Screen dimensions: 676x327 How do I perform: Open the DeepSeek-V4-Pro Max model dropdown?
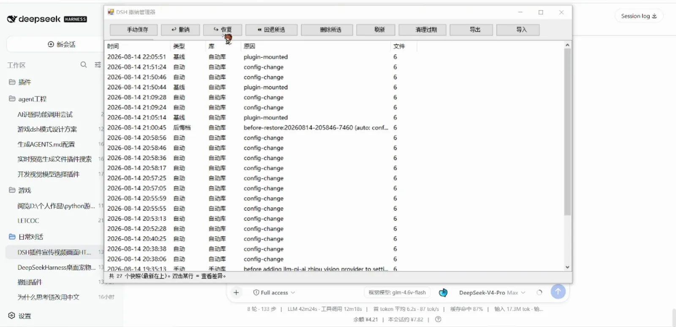(x=492, y=292)
